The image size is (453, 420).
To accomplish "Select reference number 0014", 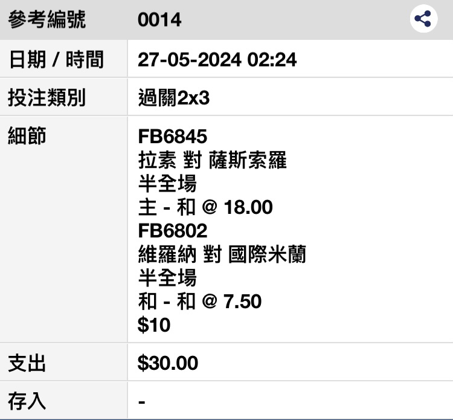I will pos(159,20).
